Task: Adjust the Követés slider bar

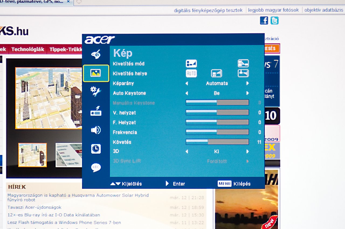Action: [x=217, y=142]
